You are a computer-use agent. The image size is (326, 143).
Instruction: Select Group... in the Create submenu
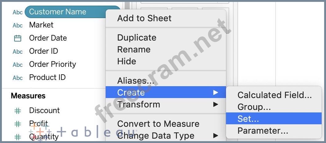(254, 107)
